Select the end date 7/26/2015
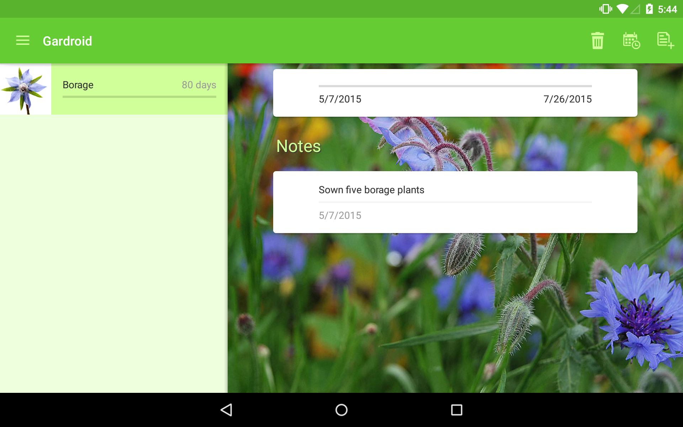Image resolution: width=683 pixels, height=427 pixels. tap(567, 99)
